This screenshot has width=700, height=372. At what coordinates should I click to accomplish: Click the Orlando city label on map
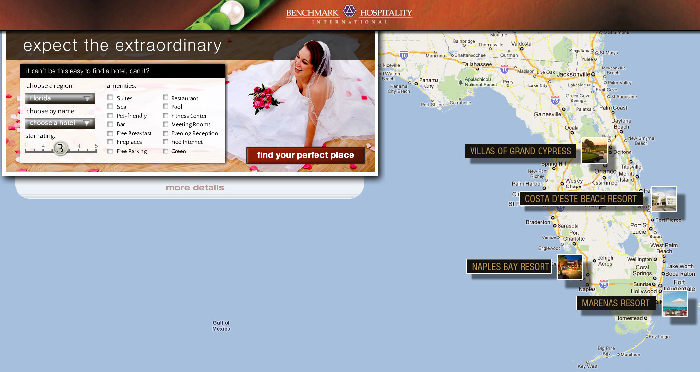pyautogui.click(x=606, y=171)
